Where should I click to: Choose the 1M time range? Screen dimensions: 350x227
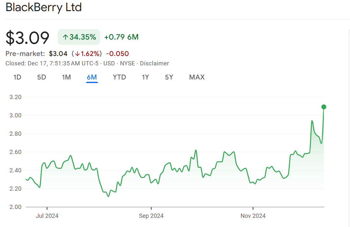click(x=66, y=77)
